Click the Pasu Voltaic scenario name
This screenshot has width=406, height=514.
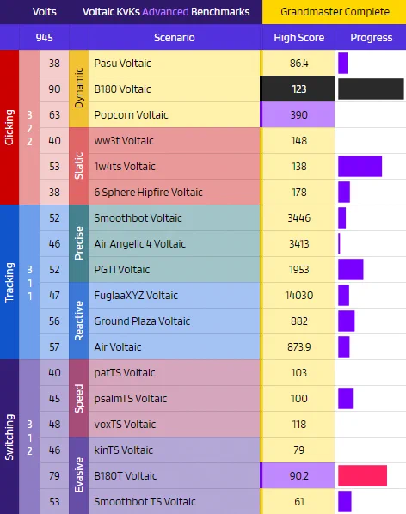coord(122,64)
